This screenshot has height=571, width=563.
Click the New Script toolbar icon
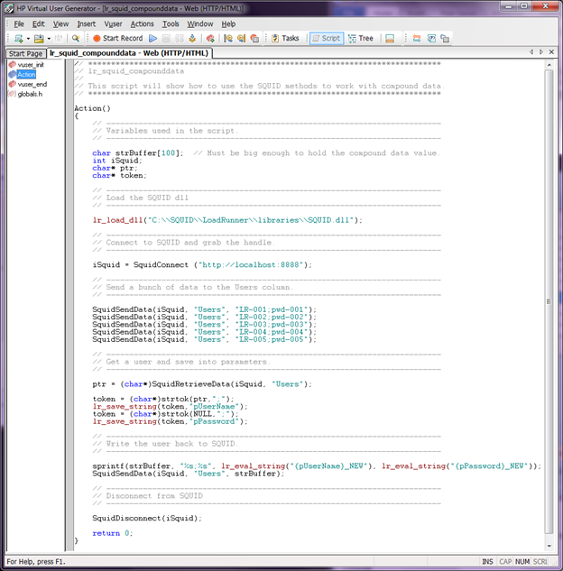point(19,38)
